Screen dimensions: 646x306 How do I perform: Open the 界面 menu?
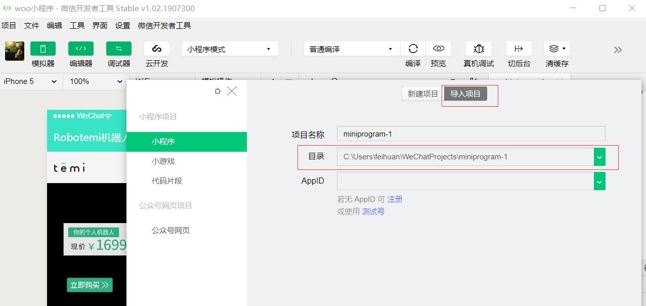pos(100,26)
